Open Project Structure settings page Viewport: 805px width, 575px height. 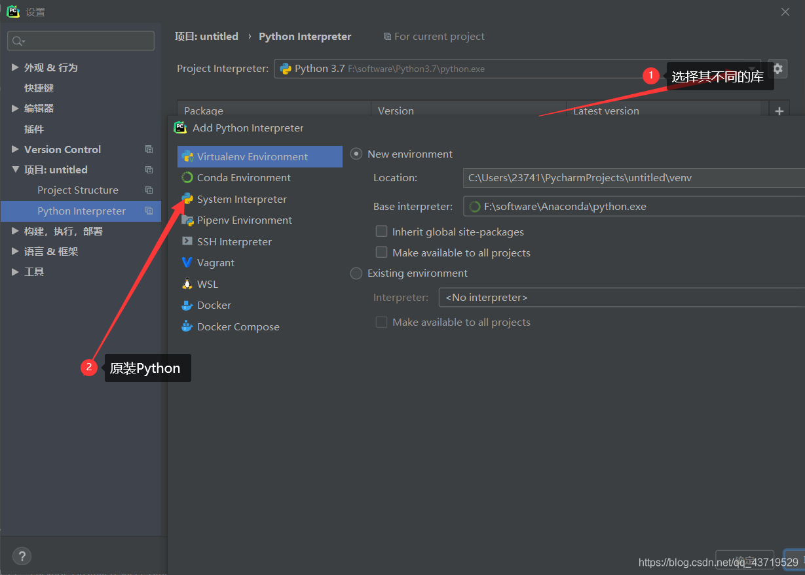pos(78,190)
